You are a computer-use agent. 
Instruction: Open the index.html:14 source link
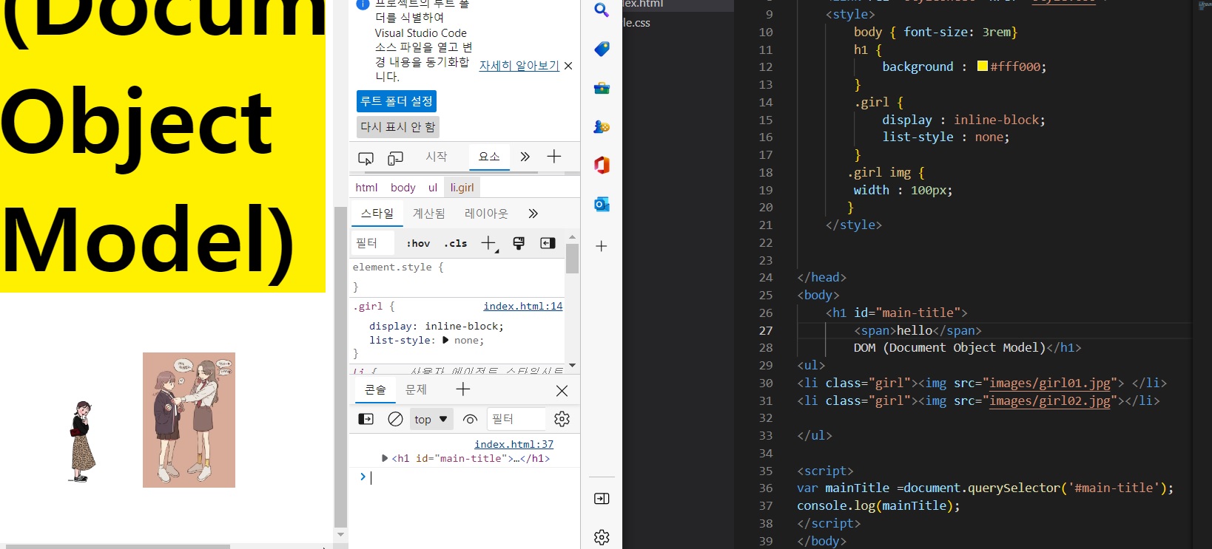pos(523,306)
